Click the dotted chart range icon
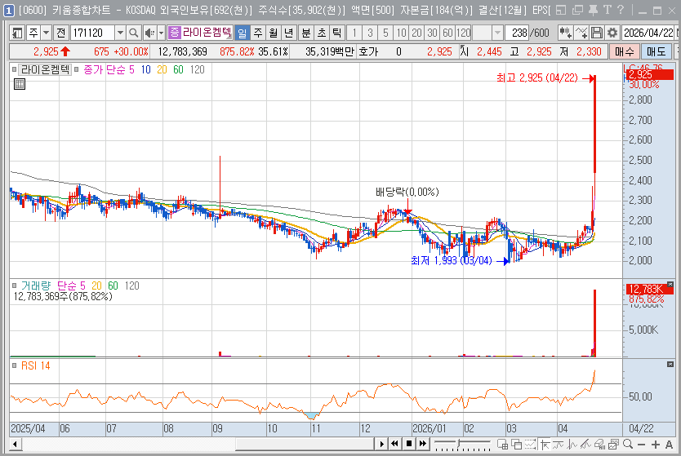Viewport: 681px width, 456px height. [x=530, y=445]
